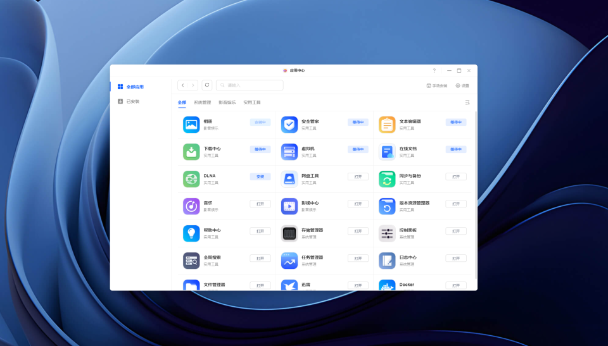Image resolution: width=608 pixels, height=346 pixels.
Task: Switch to the 影音娱乐 tab
Action: [227, 102]
